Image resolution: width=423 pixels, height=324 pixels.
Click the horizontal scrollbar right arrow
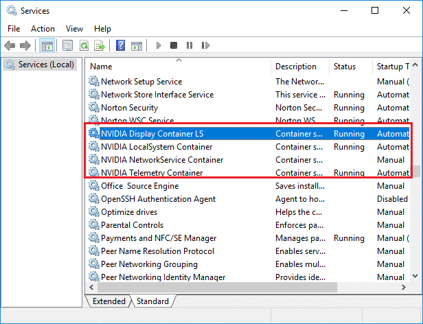point(405,287)
